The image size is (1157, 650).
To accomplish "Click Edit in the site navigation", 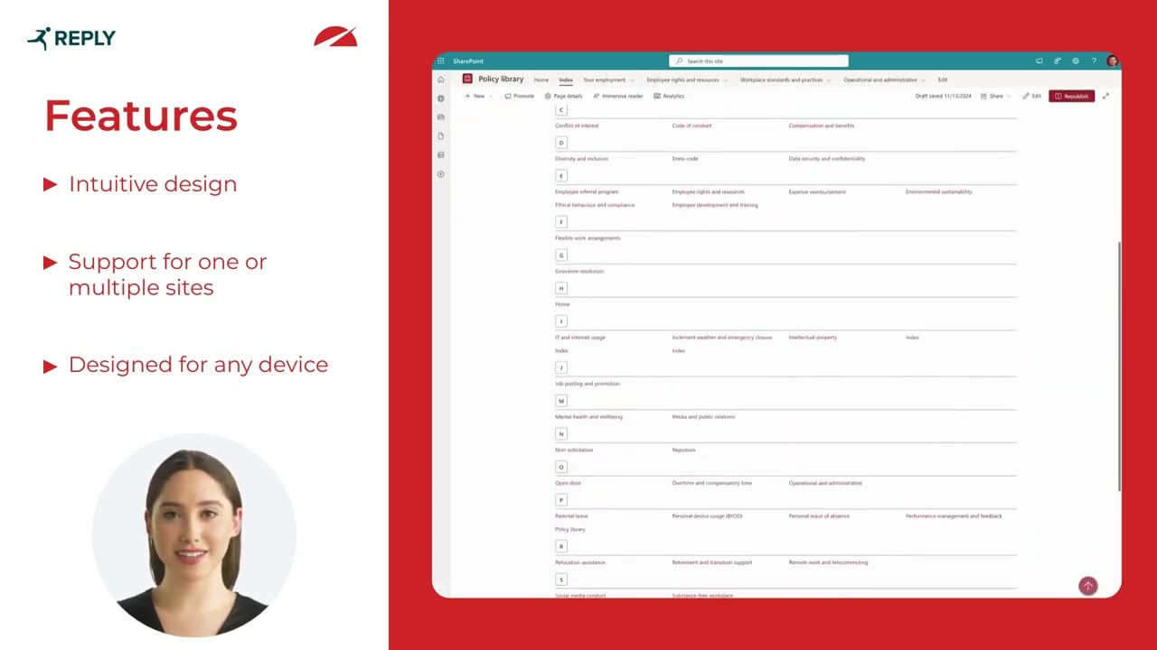I will click(x=943, y=79).
